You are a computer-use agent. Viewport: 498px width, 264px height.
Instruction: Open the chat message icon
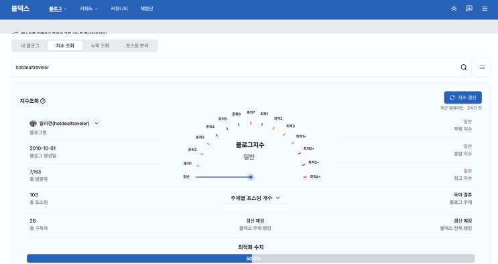pyautogui.click(x=469, y=9)
